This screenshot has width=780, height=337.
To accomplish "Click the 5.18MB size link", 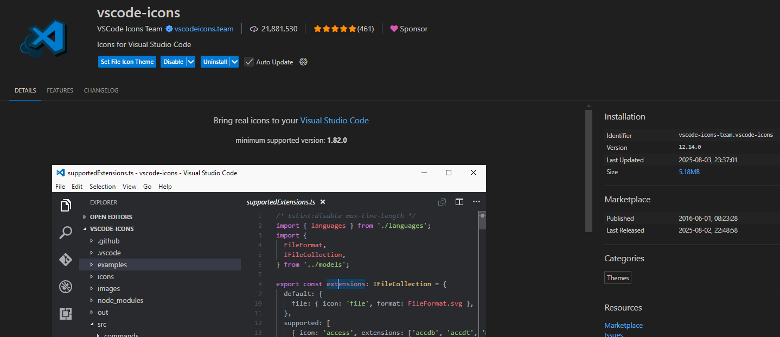I will click(689, 172).
